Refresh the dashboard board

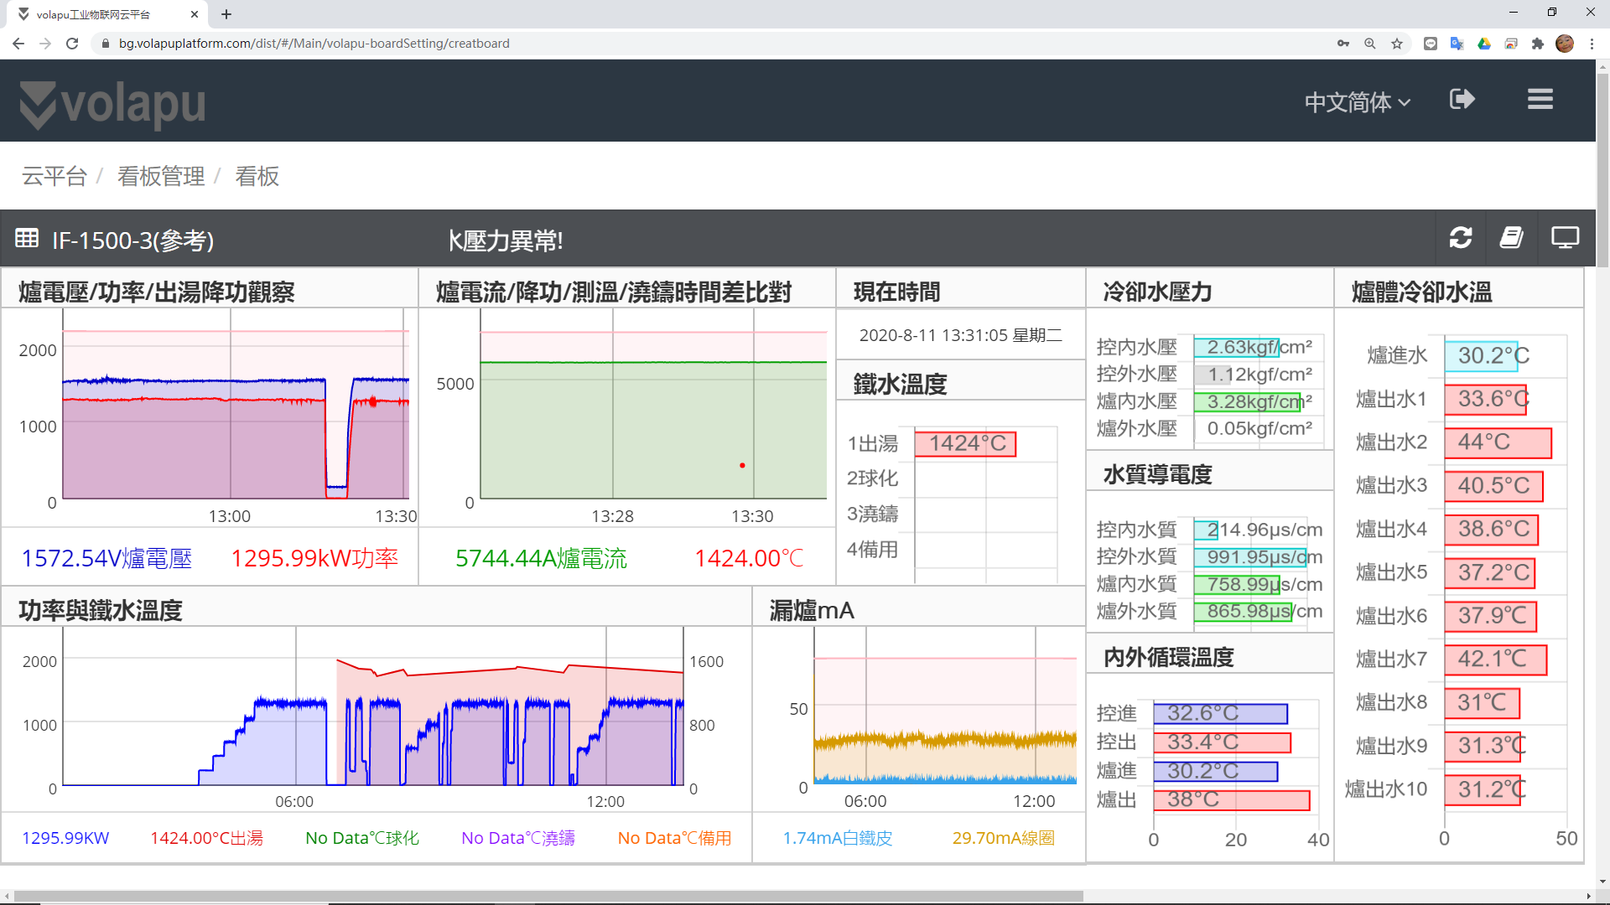coord(1461,238)
